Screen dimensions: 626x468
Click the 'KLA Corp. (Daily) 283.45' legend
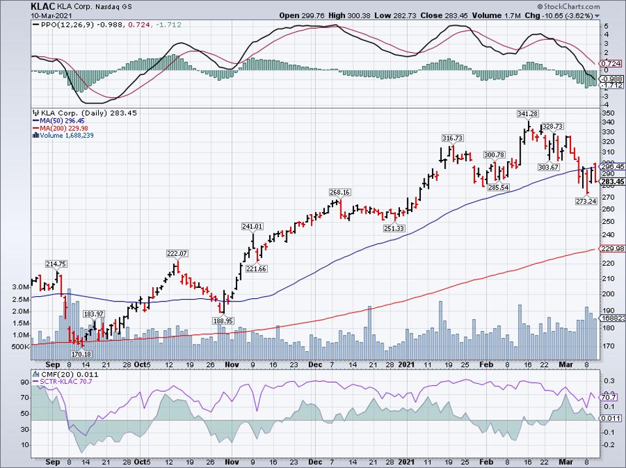tap(89, 113)
